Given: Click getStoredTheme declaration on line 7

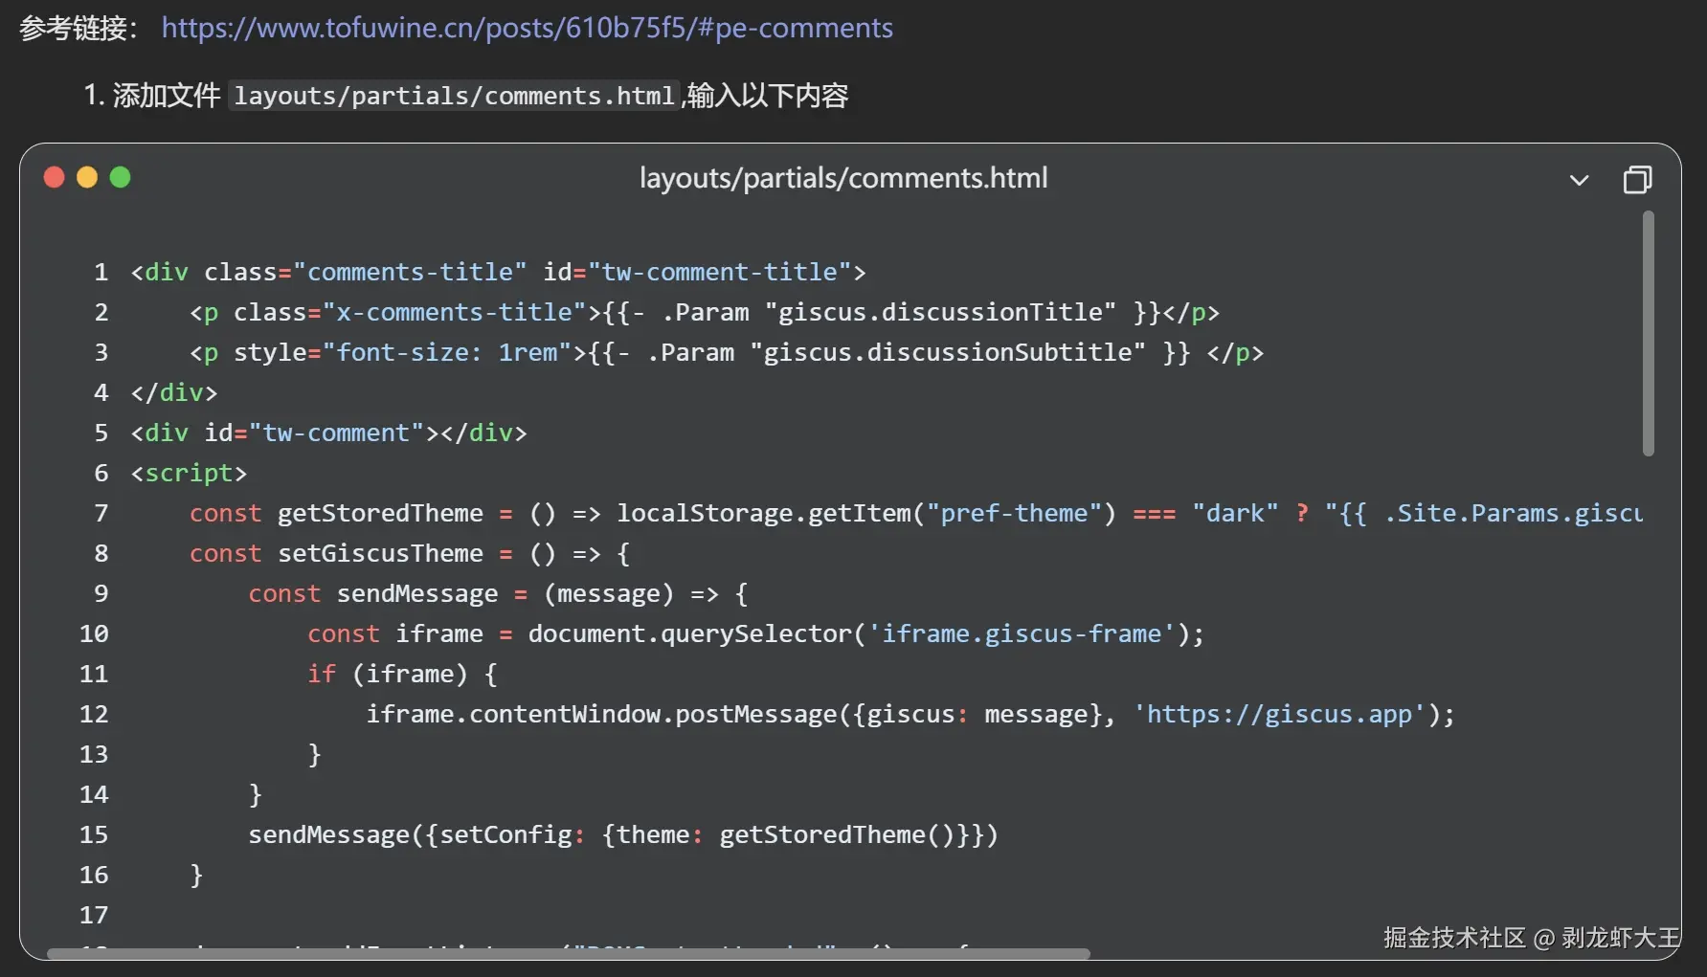Looking at the screenshot, I should click(x=380, y=513).
